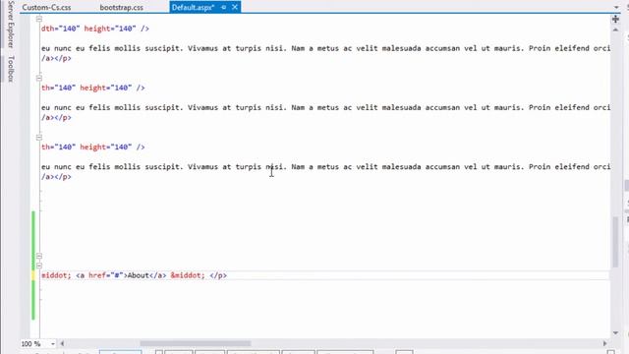Screen dimensions: 629x354
Task: Open the Server Explorer side panel
Action: [x=11, y=24]
